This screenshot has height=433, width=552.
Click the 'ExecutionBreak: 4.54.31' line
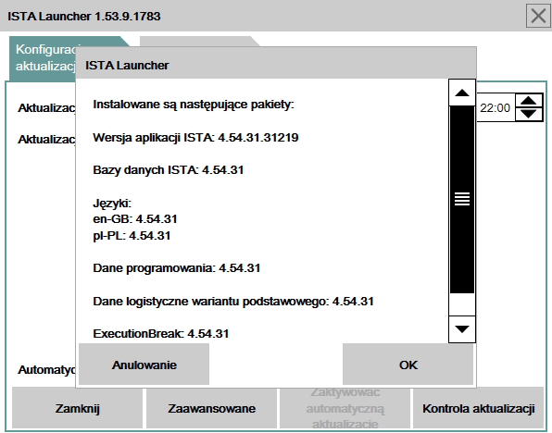point(161,333)
